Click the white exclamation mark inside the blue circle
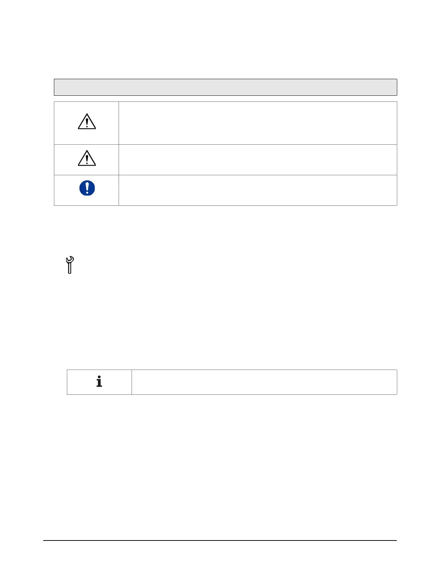The width and height of the screenshot is (440, 570). pos(87,188)
